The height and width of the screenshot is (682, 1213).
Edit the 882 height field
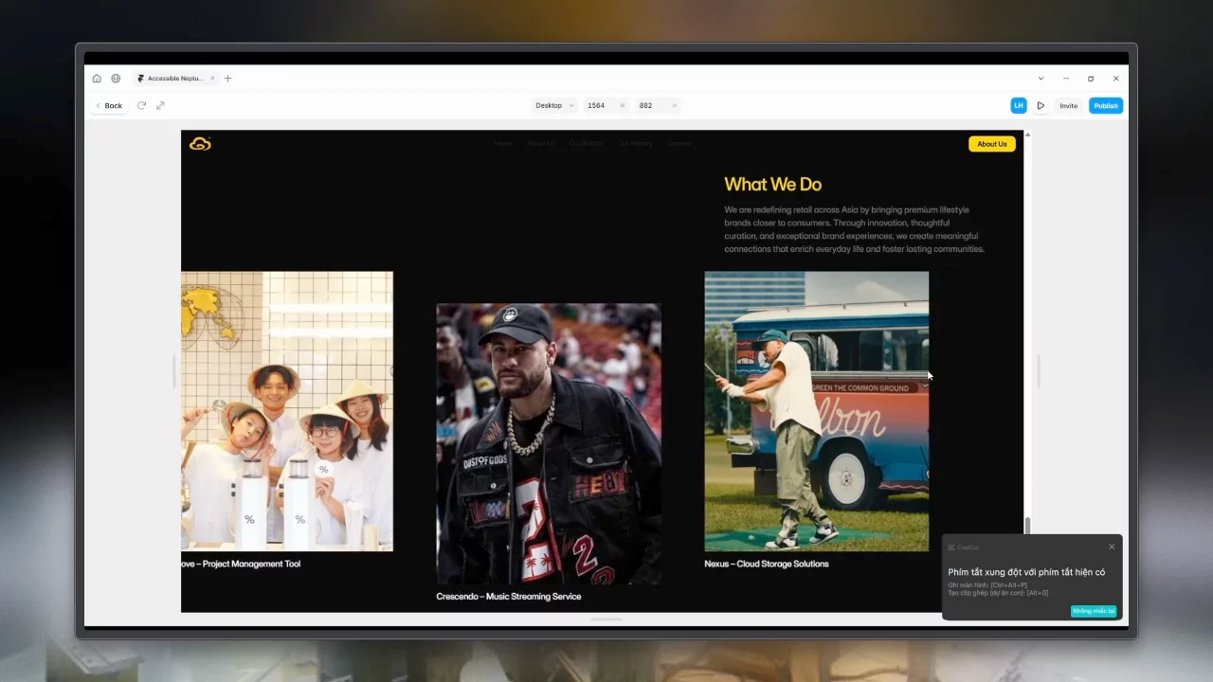(658, 105)
